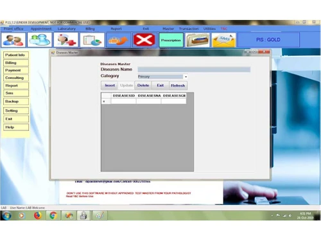Open the red T&C menu item
Image resolution: width=321 pixels, height=241 pixels.
[224, 28]
